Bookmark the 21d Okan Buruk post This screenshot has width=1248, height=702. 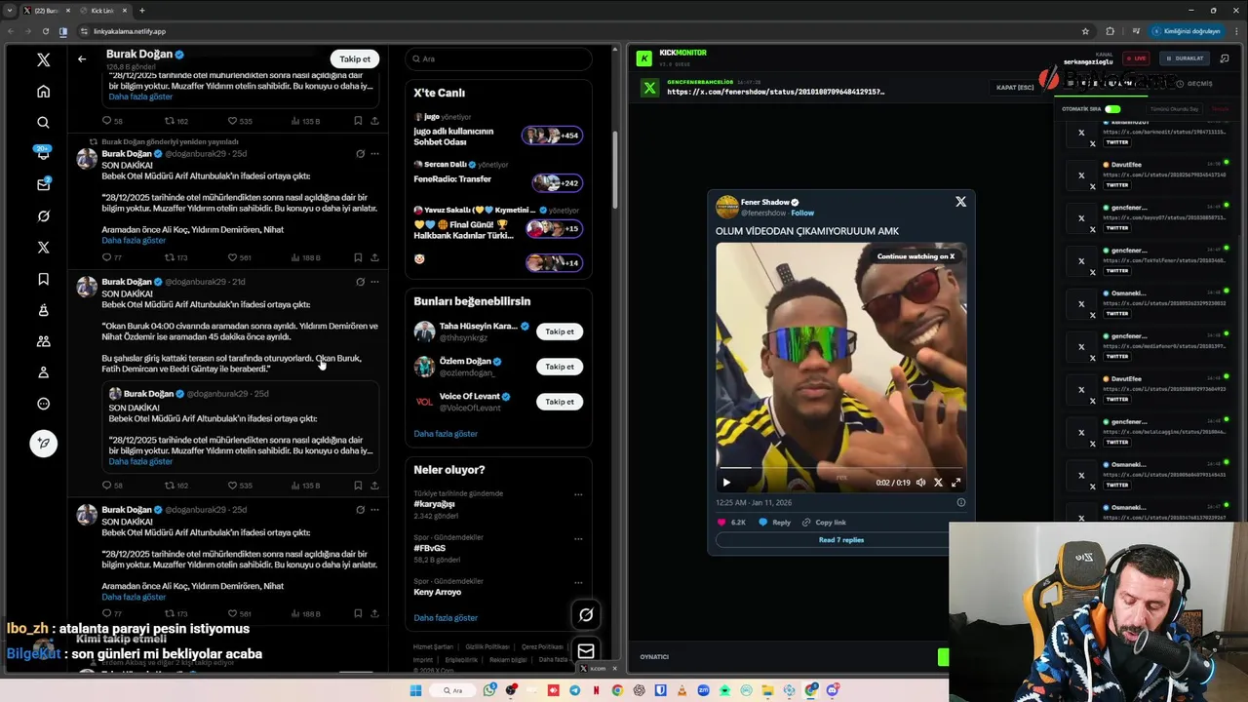coord(358,486)
